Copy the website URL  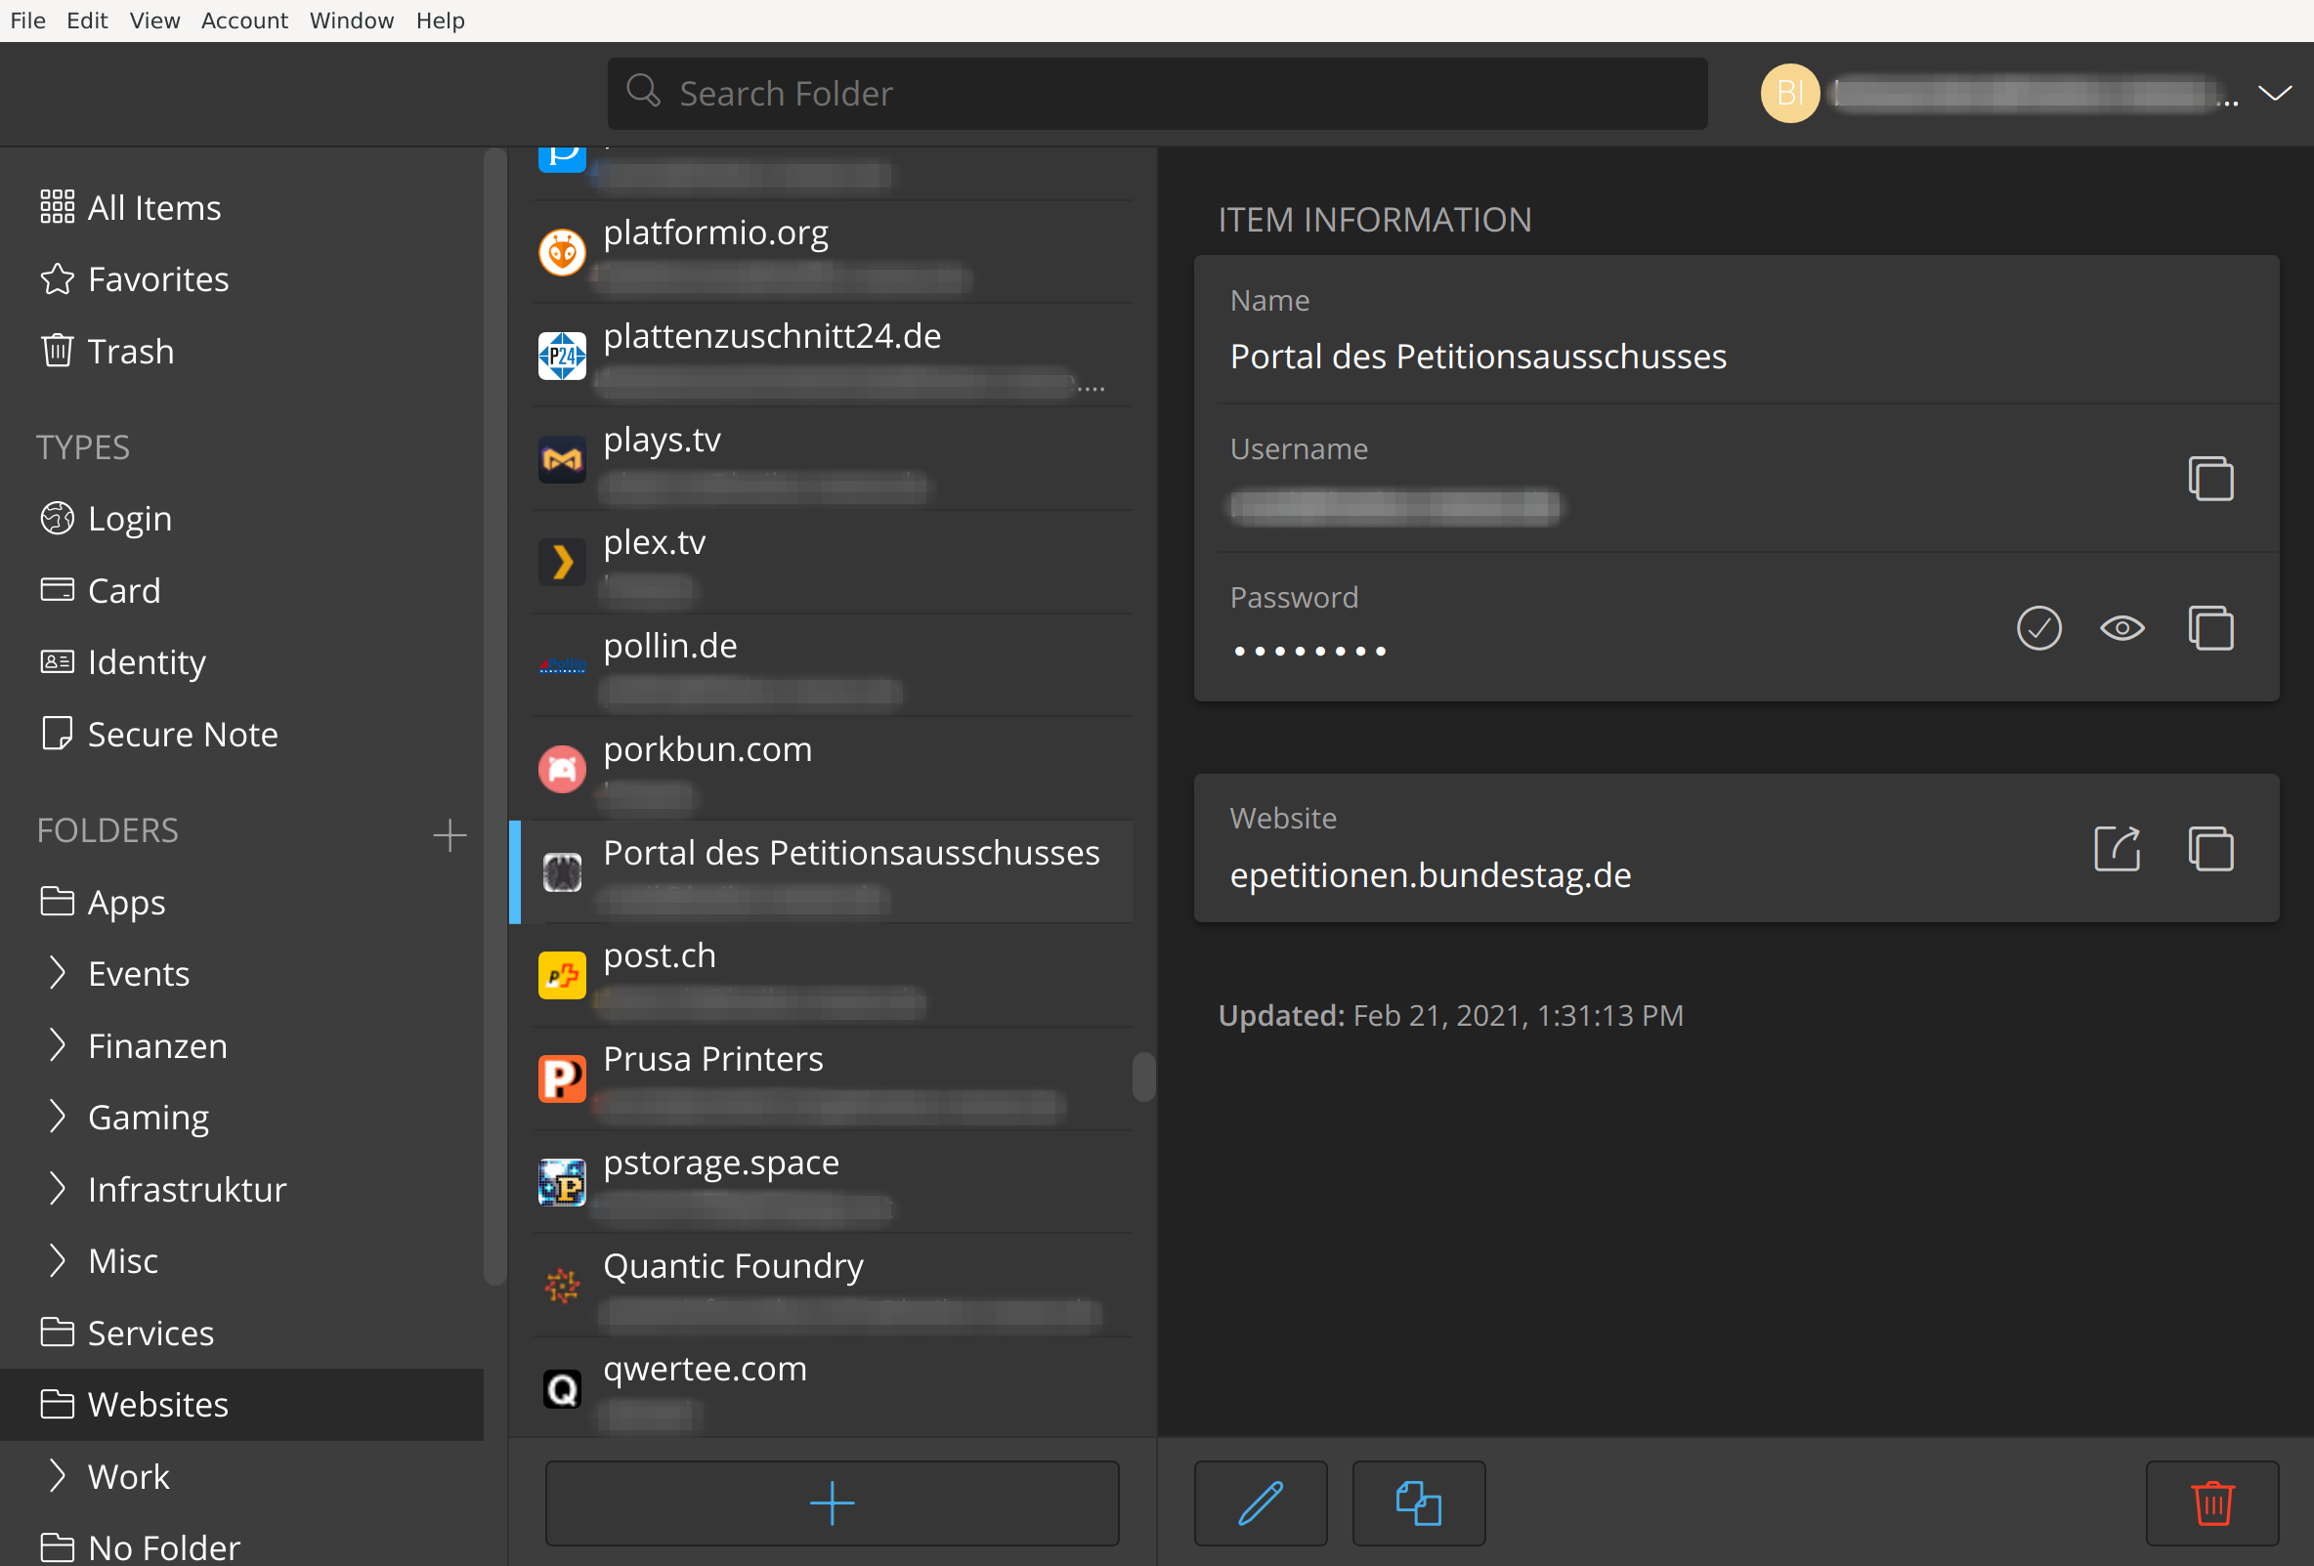tap(2210, 848)
